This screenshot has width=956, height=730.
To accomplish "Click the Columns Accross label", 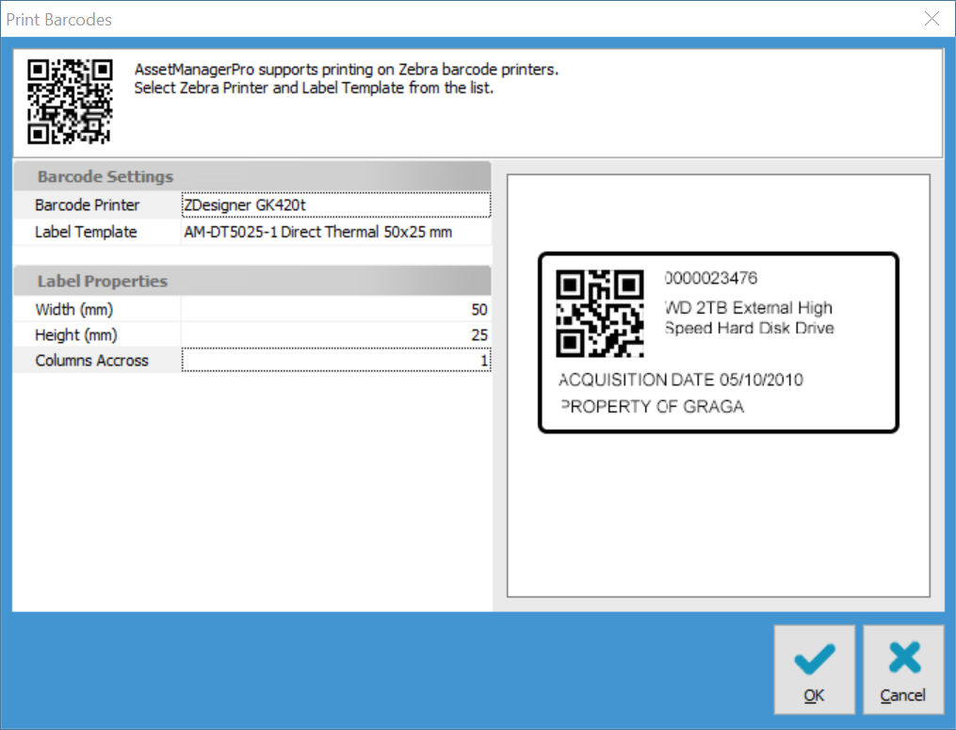I will point(91,361).
